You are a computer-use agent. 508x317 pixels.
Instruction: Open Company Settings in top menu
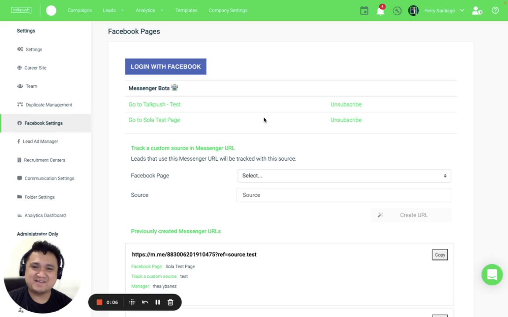[228, 11]
